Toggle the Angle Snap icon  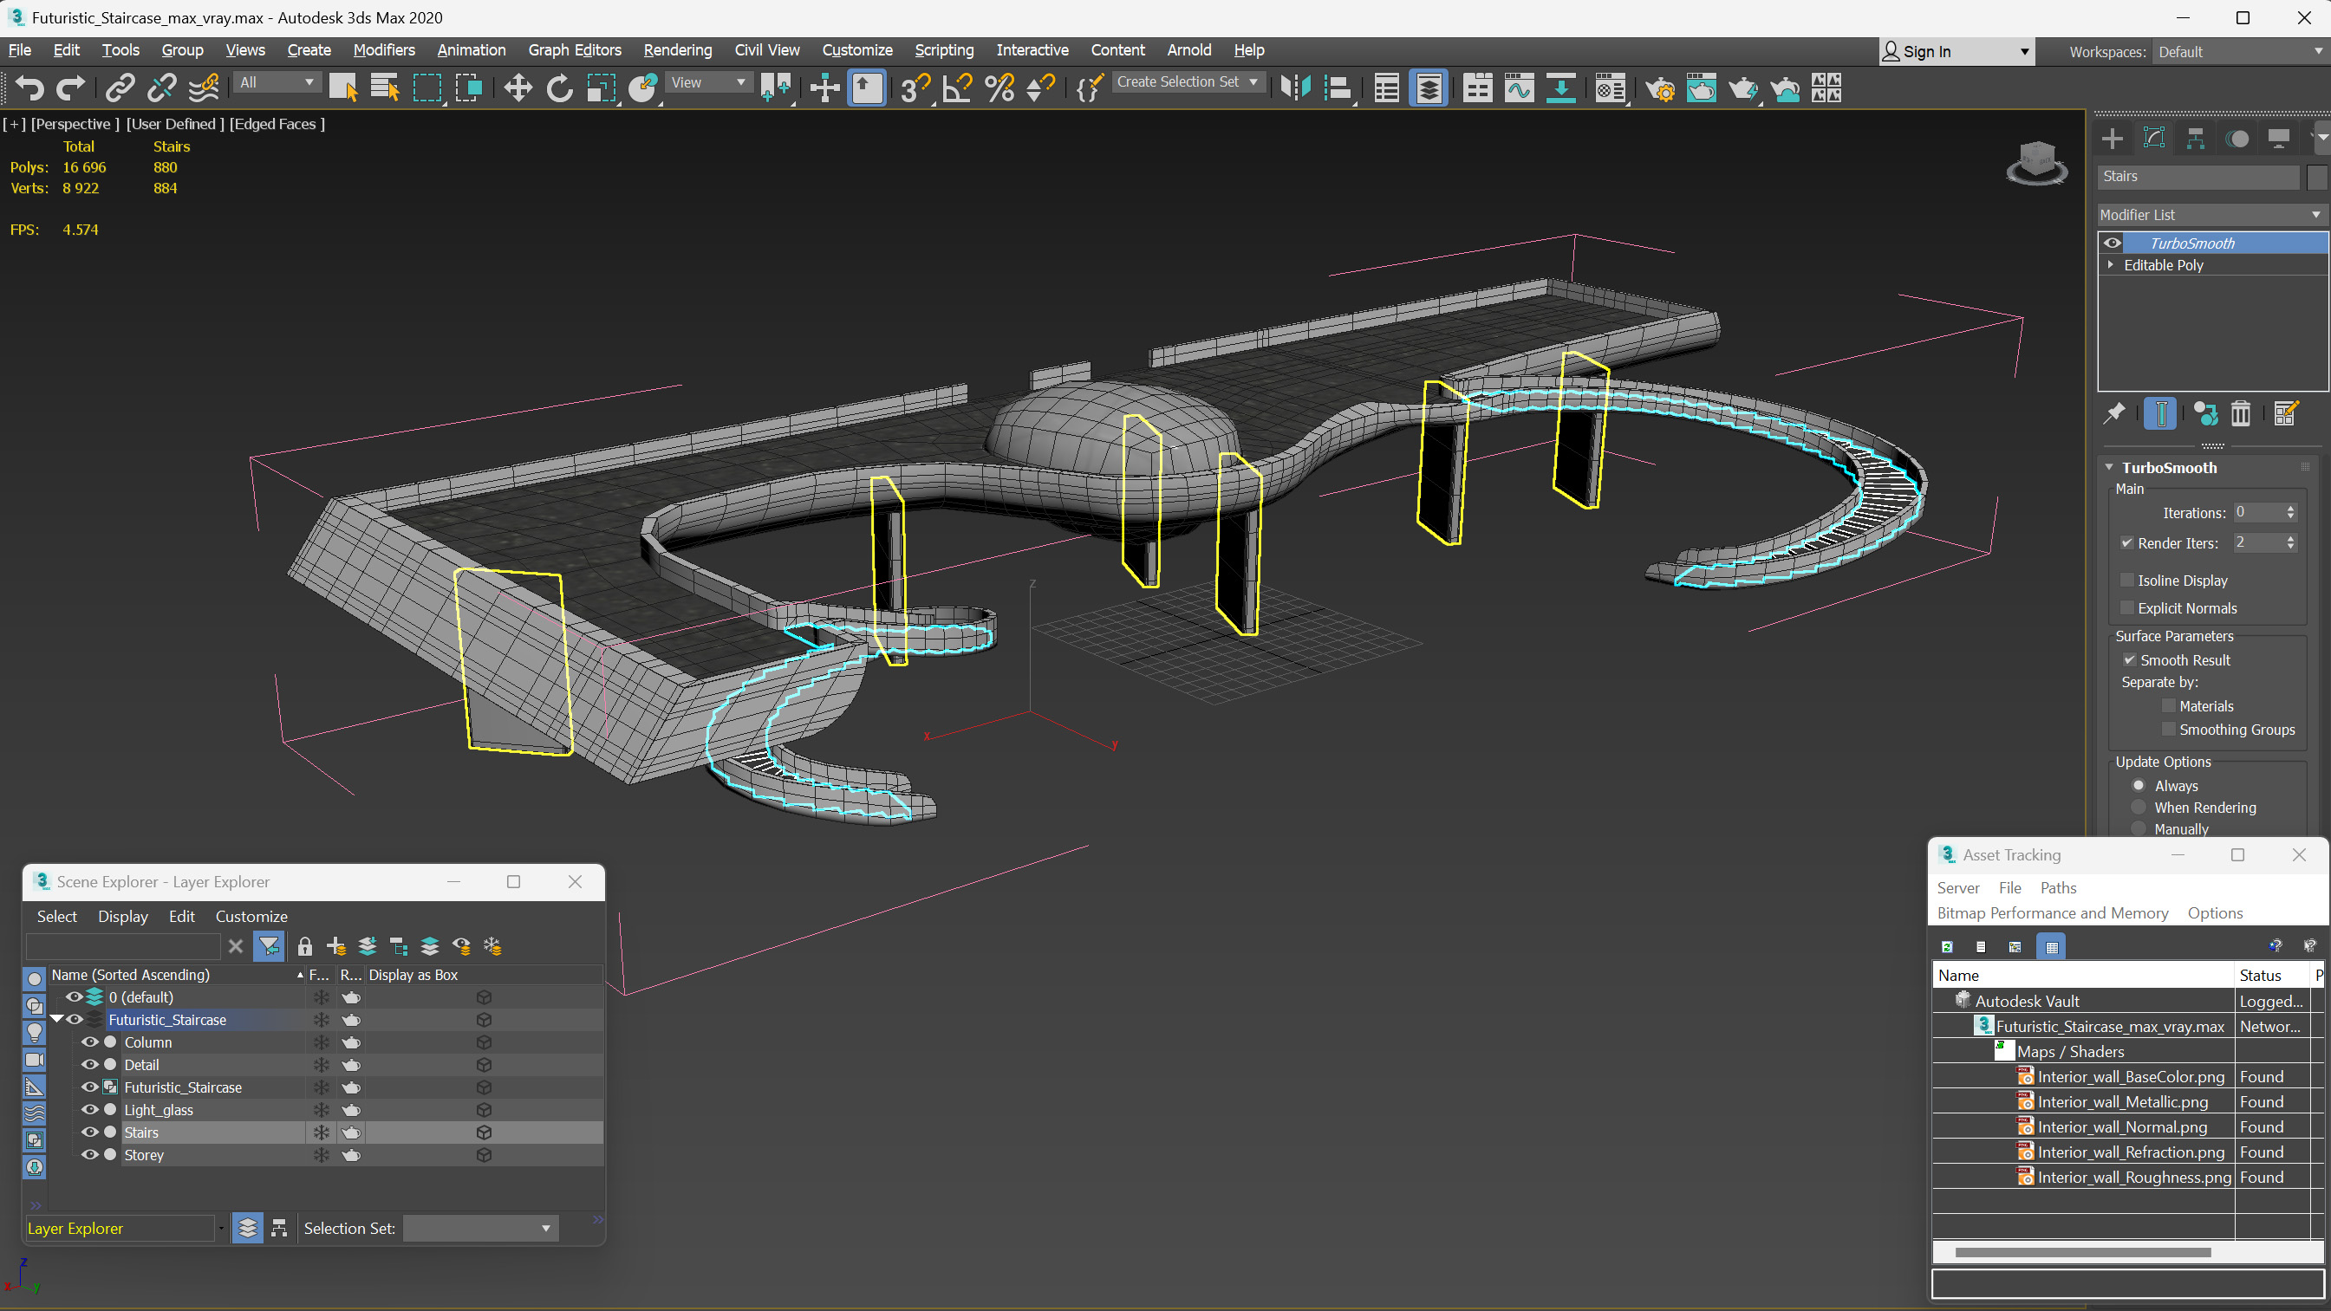pyautogui.click(x=956, y=88)
